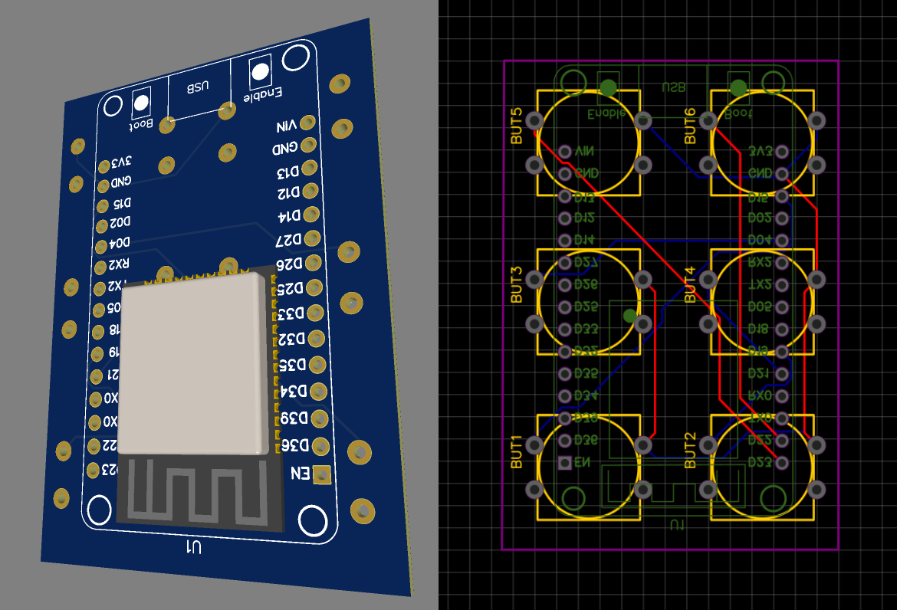Select the VIN silkscreen label in 3D view
Viewport: 897px width, 610px height.
pos(287,126)
